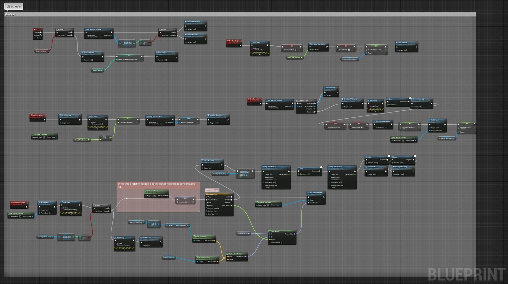Select the Follow Camera variable node
508x284 pixels.
pos(169,258)
